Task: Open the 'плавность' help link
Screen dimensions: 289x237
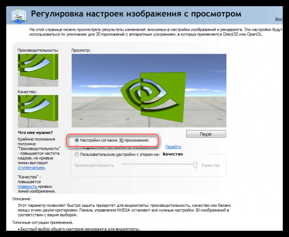Action: point(27,187)
